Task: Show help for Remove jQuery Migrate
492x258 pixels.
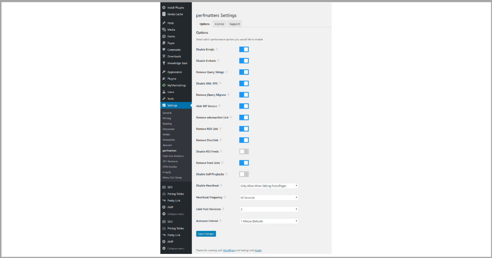Action: tap(228, 95)
